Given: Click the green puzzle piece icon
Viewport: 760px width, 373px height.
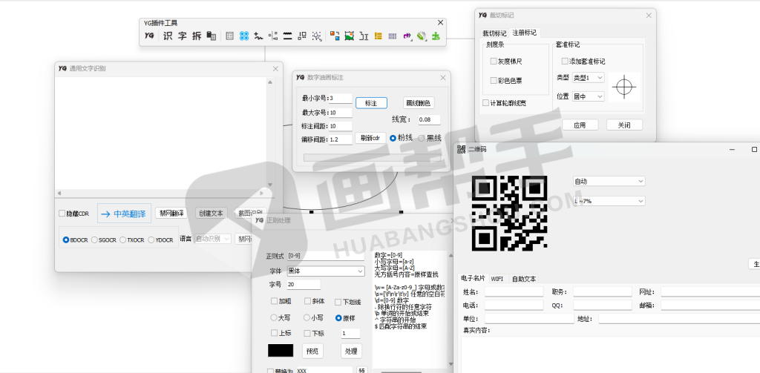Looking at the screenshot, I should point(436,36).
